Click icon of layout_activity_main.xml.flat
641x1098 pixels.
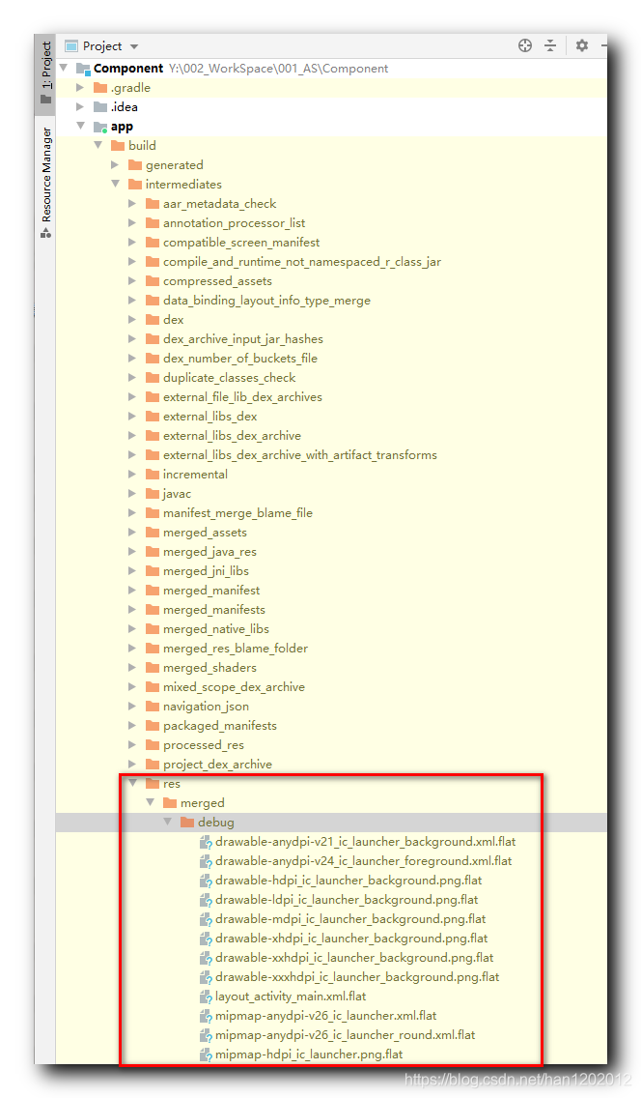pos(206,997)
